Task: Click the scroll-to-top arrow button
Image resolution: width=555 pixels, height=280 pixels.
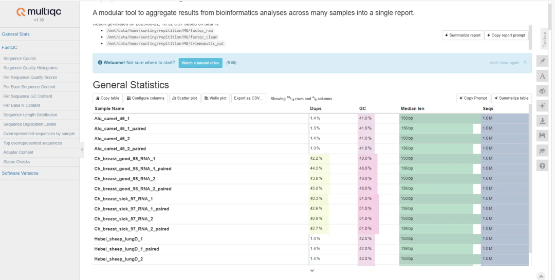Action: point(540,276)
